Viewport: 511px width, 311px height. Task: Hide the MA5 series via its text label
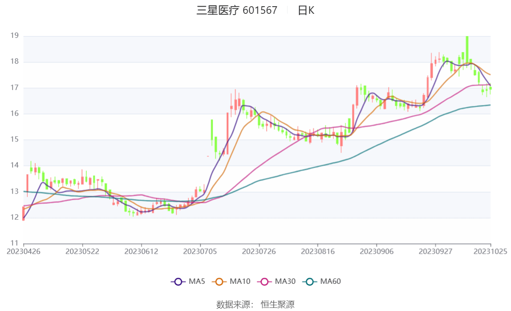[x=198, y=282]
